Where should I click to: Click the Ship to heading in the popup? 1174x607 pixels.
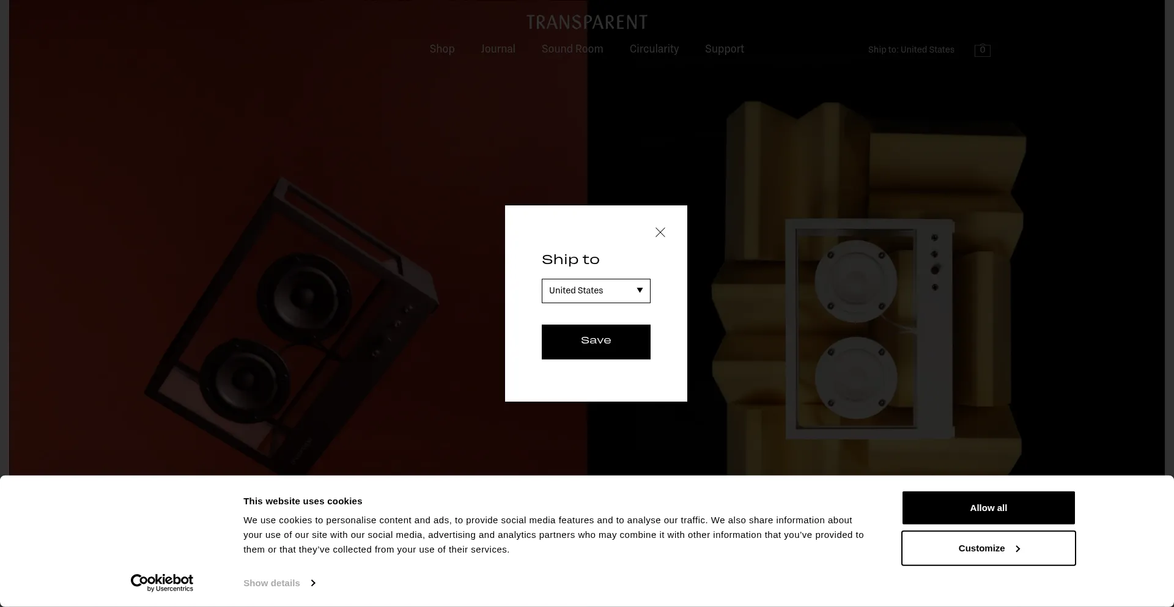pyautogui.click(x=570, y=260)
